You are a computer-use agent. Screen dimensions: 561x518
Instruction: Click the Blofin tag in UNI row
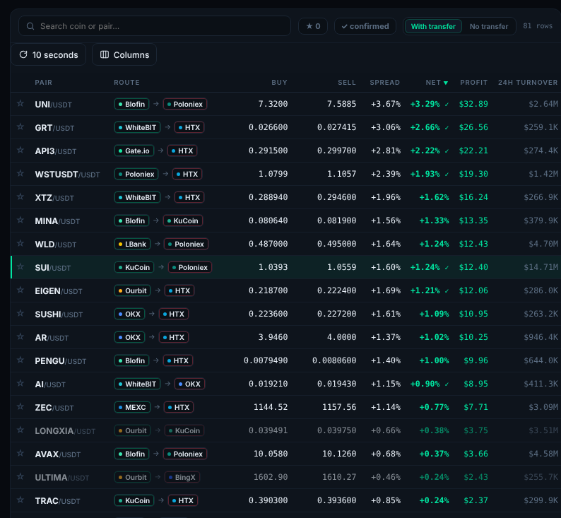pos(131,104)
